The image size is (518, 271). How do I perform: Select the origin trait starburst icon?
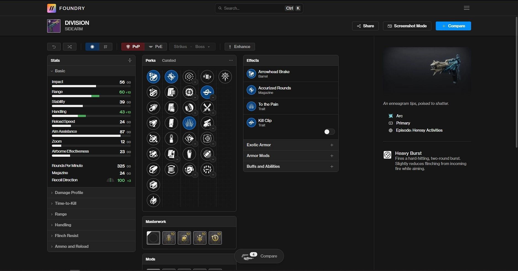point(225,77)
